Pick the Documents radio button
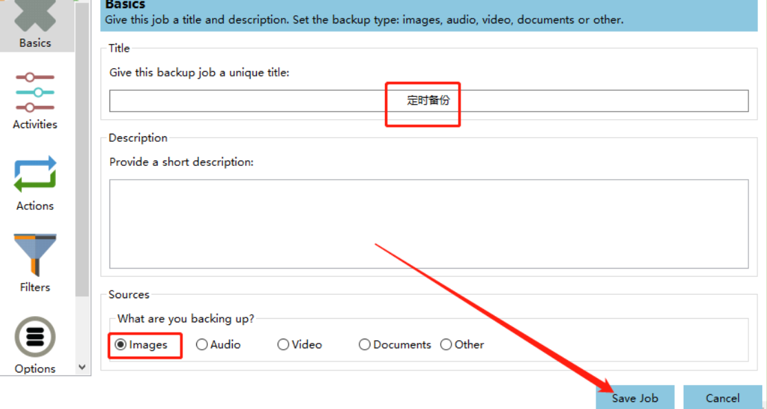The height and width of the screenshot is (409, 767). [365, 345]
